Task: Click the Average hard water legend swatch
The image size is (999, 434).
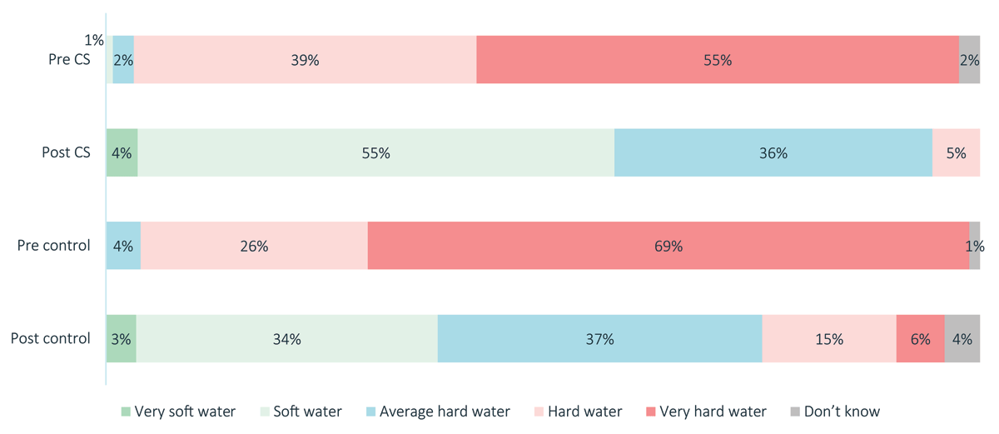Action: pos(372,412)
